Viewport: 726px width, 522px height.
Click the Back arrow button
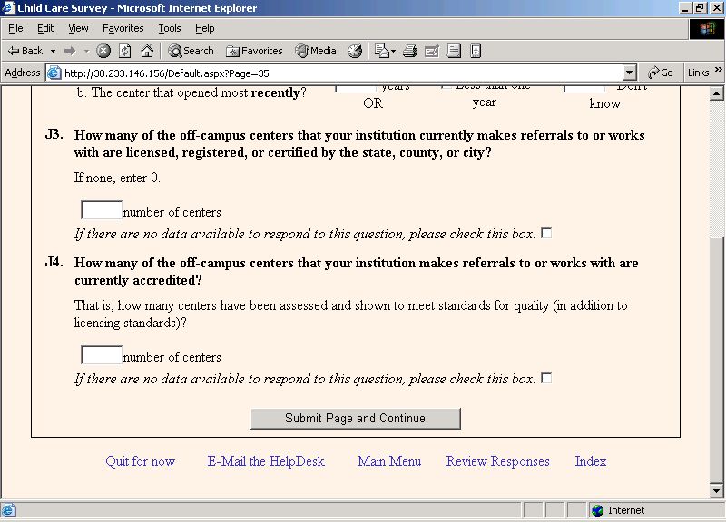[25, 51]
